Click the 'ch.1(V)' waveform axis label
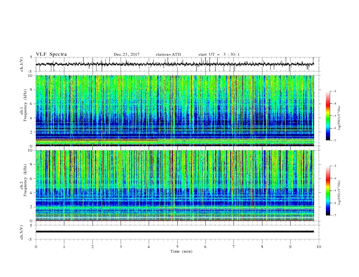The height and width of the screenshot is (277, 359). (22, 64)
